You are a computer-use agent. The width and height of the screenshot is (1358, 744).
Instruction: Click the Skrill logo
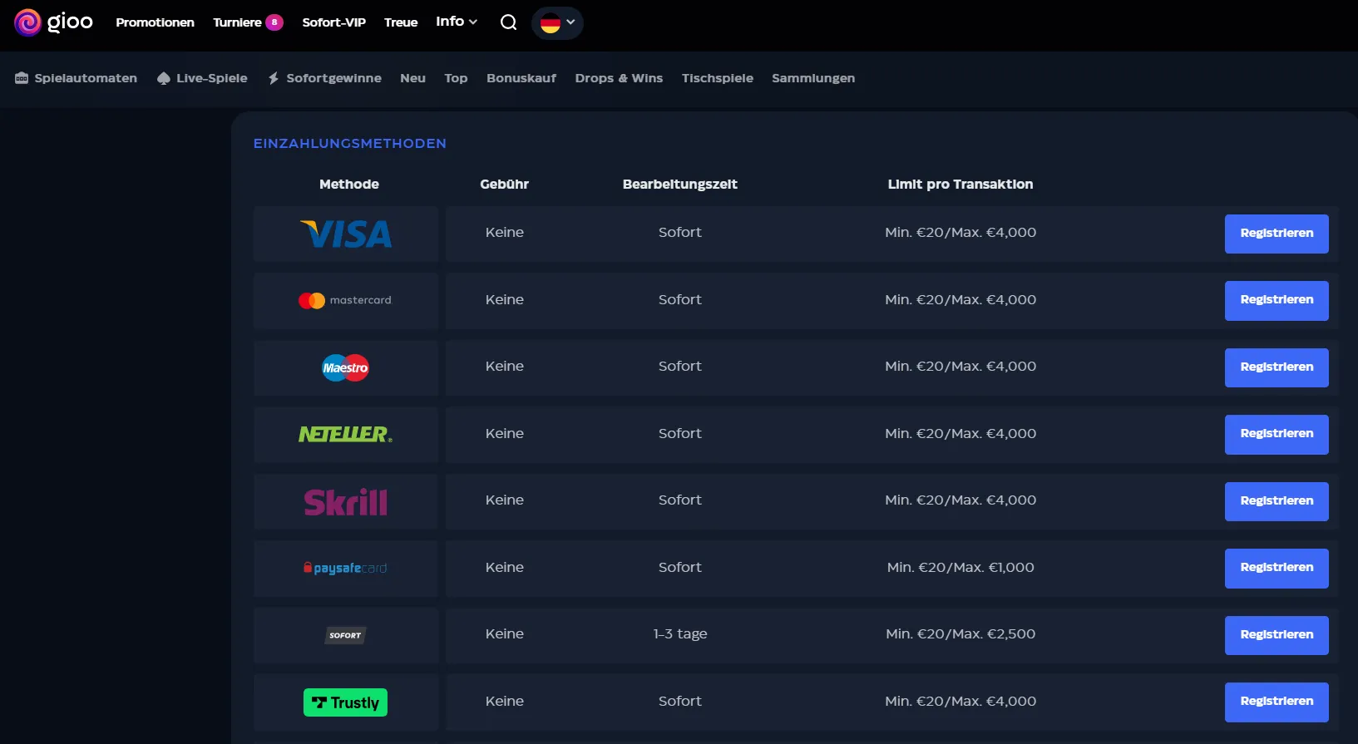click(345, 501)
